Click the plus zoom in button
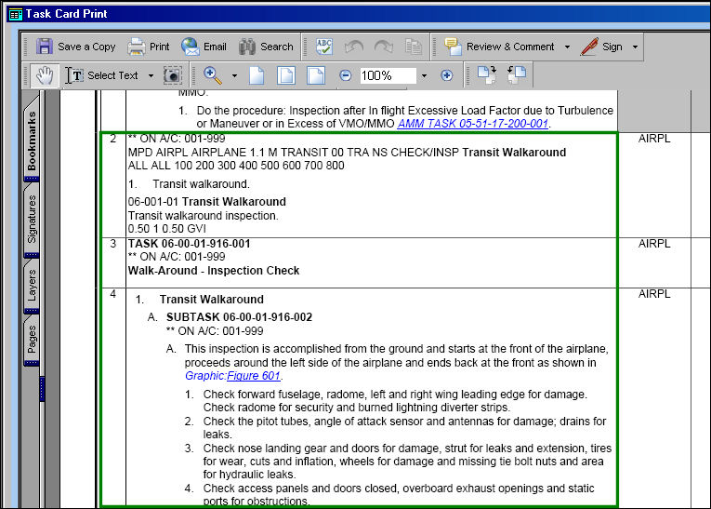The height and width of the screenshot is (509, 711). pyautogui.click(x=447, y=75)
